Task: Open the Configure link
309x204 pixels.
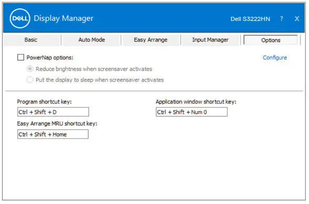Action: 275,58
